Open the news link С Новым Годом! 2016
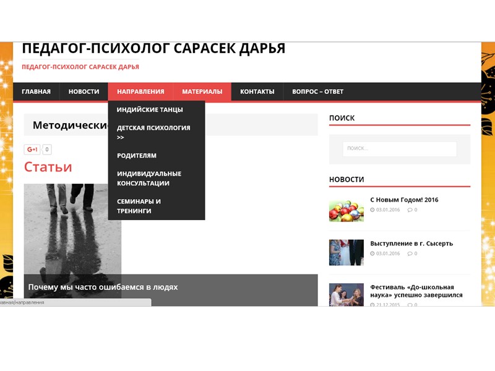This screenshot has height=371, width=495. [404, 200]
